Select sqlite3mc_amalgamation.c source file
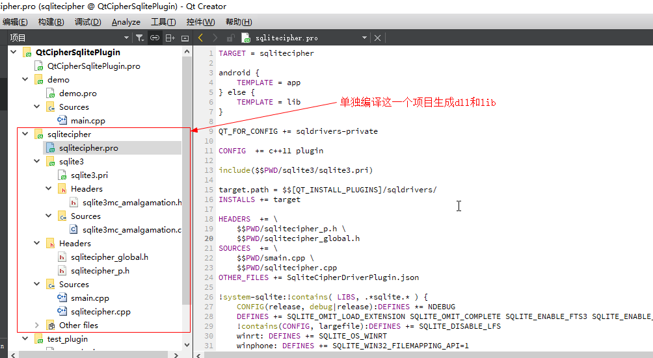Viewport: 653px width, 358px height. [131, 230]
